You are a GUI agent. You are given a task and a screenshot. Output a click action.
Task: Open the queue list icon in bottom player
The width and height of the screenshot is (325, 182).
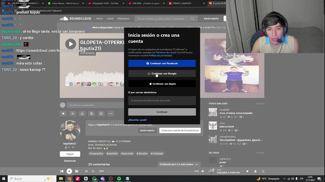[263, 171]
